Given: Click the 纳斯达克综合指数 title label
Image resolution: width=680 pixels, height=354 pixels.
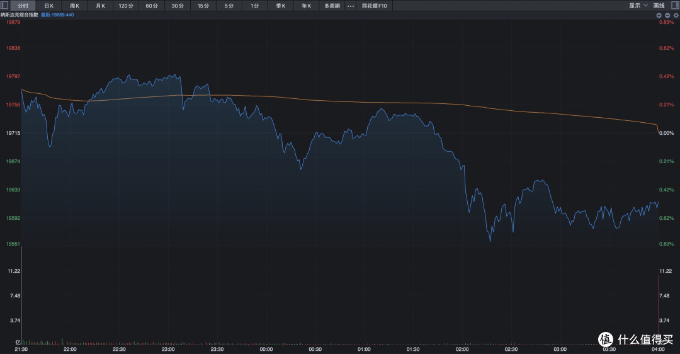Looking at the screenshot, I should click(19, 14).
